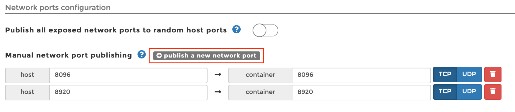The image size is (515, 112).
Task: Click the host label in the 8096 row
Action: tap(27, 75)
